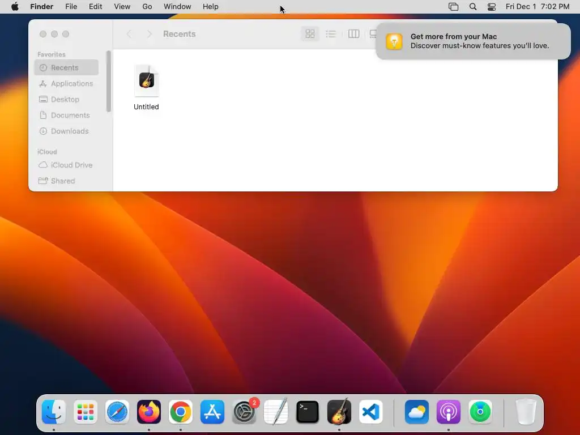Open the Finder menu in menu bar
580x435 pixels.
(x=41, y=7)
